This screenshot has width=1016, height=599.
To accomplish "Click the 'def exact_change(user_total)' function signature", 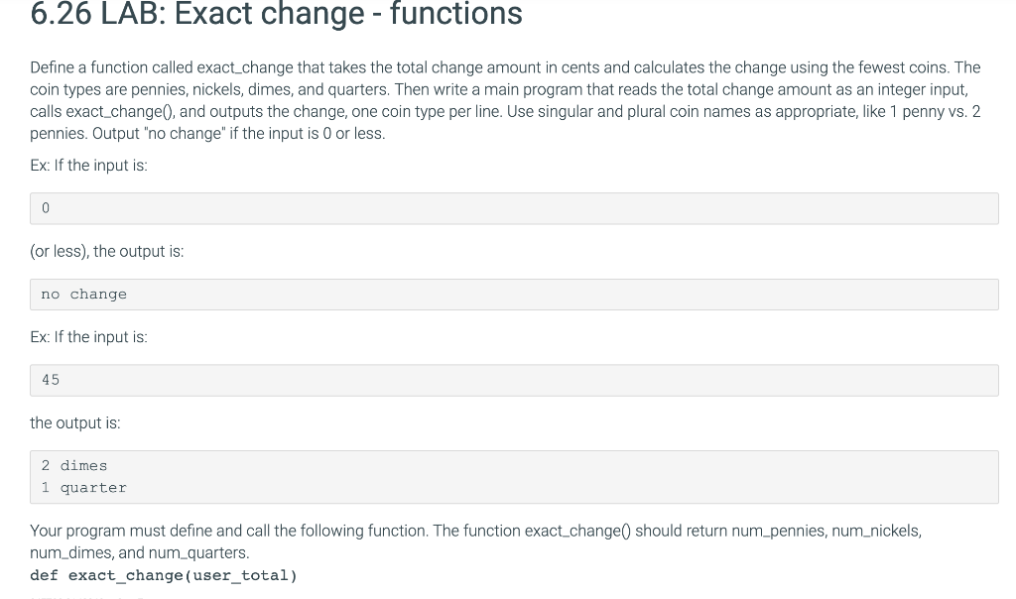I will click(164, 575).
